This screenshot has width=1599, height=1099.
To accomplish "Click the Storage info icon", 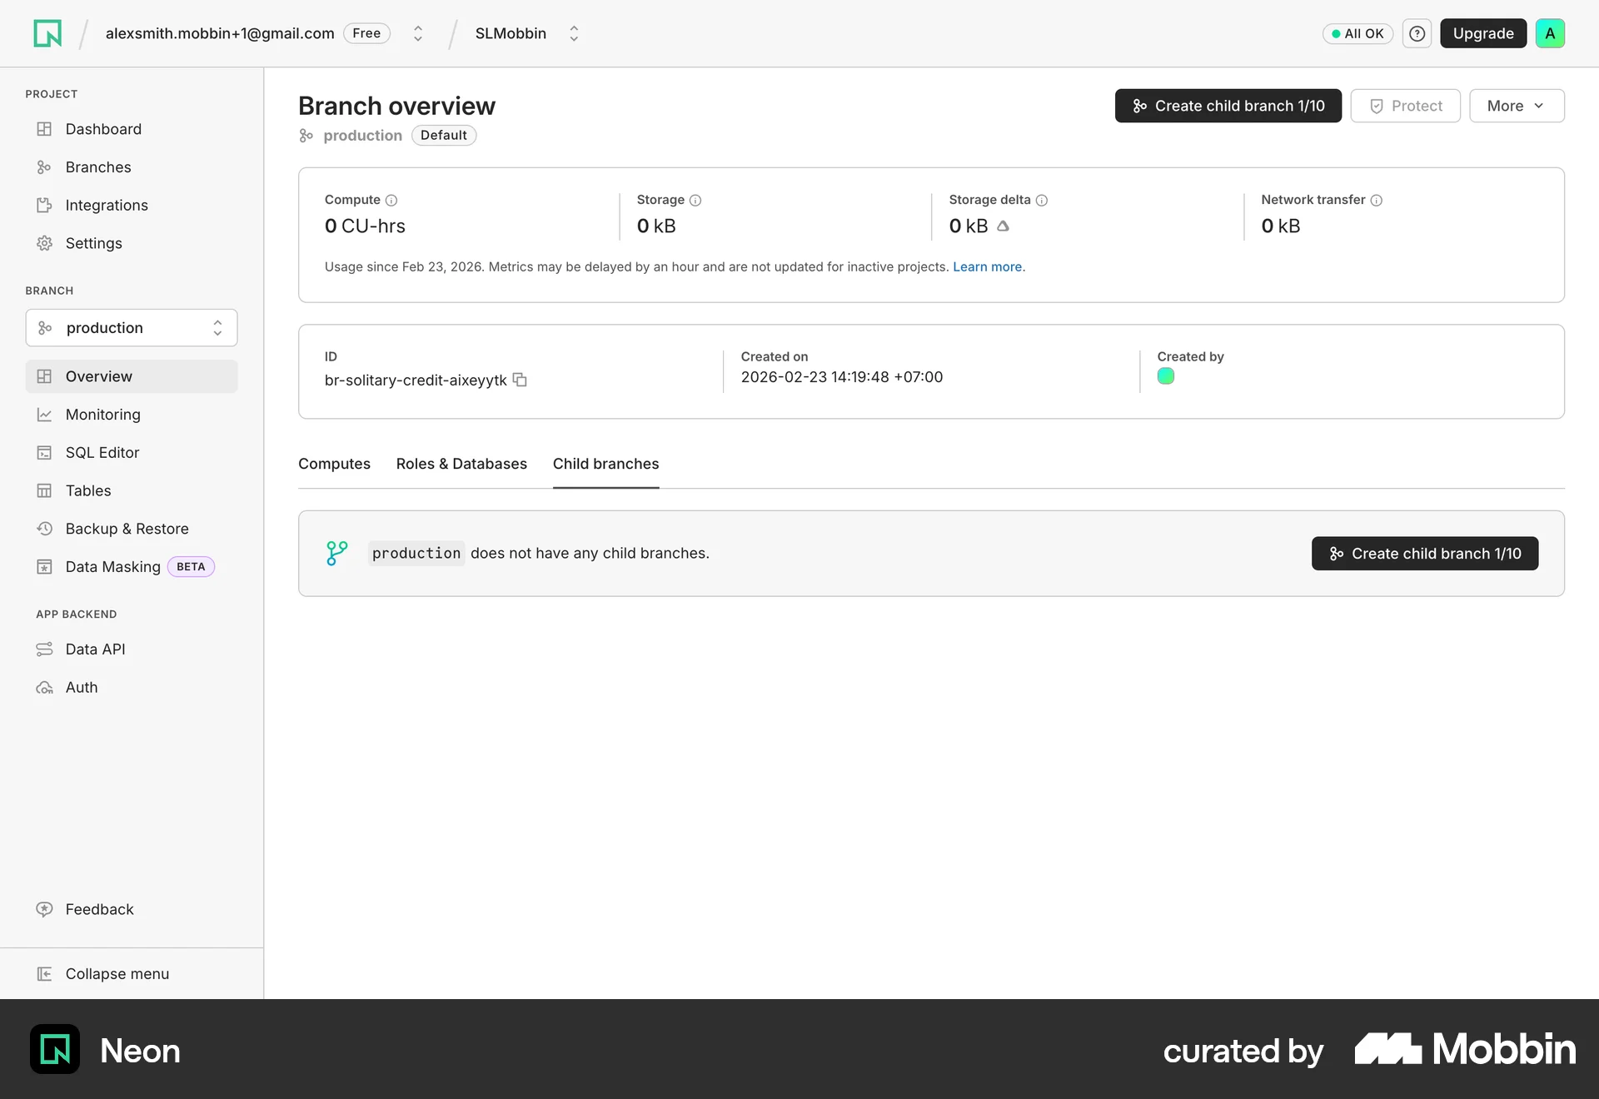I will pos(695,200).
